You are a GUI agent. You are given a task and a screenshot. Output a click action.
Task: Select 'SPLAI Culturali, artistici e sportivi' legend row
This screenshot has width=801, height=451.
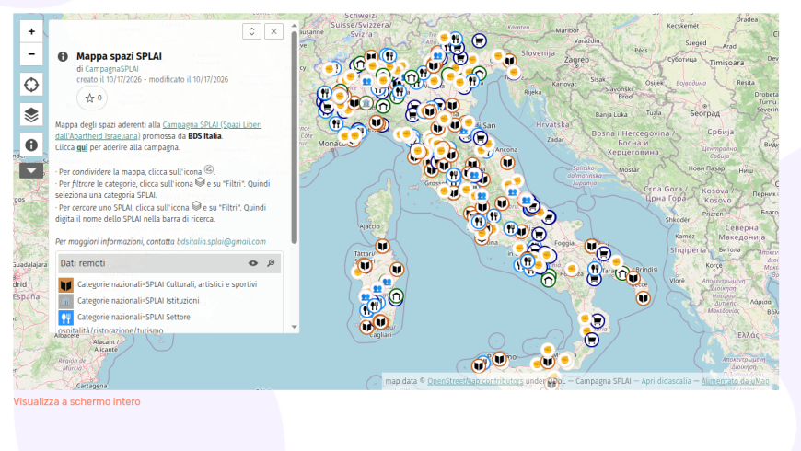[167, 284]
